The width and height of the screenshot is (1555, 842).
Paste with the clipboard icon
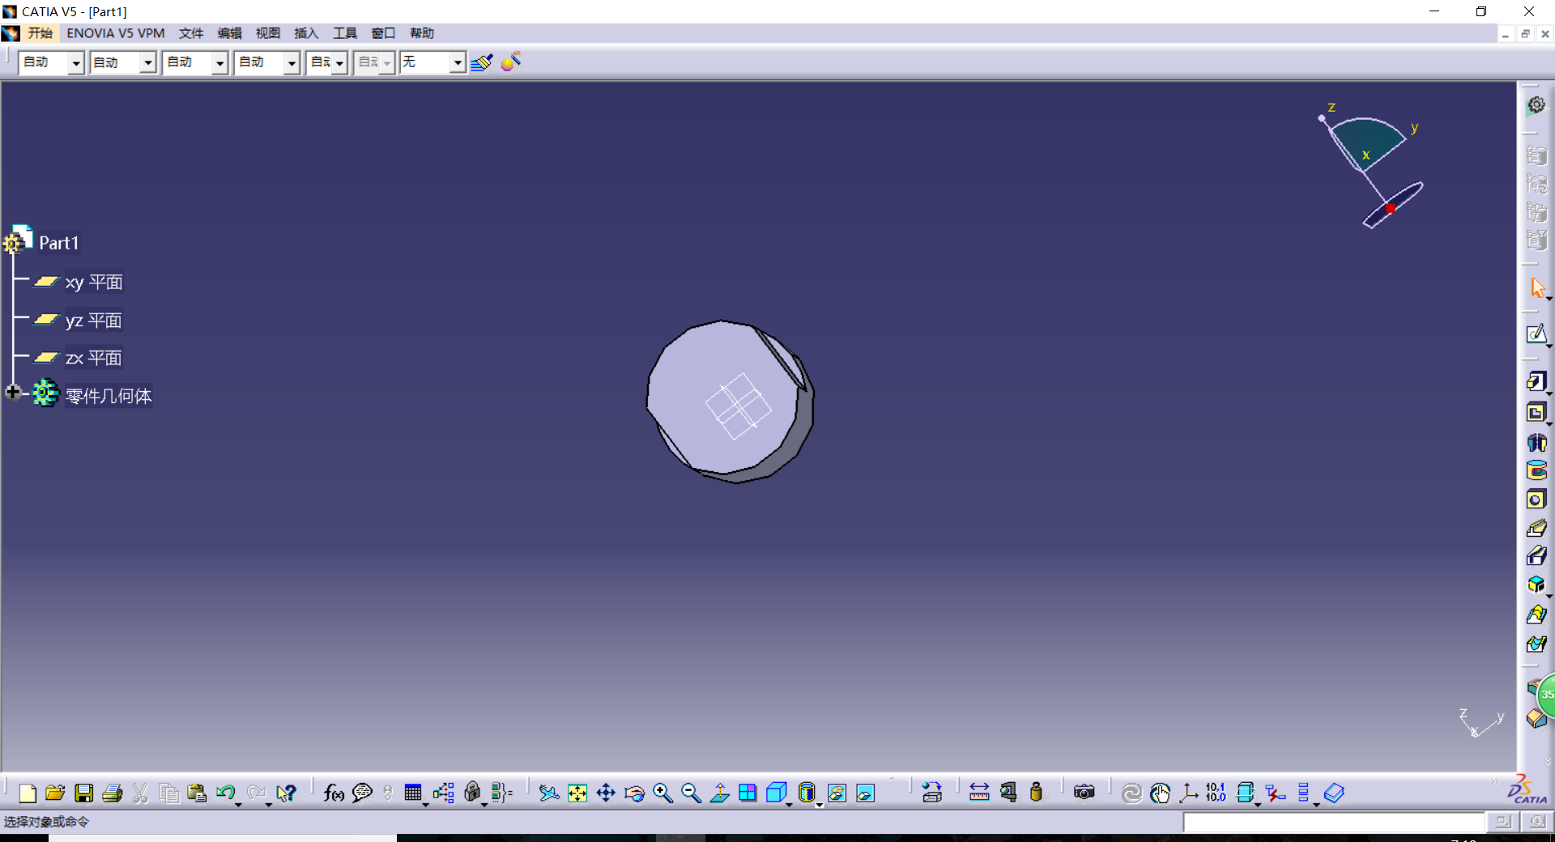click(x=197, y=793)
